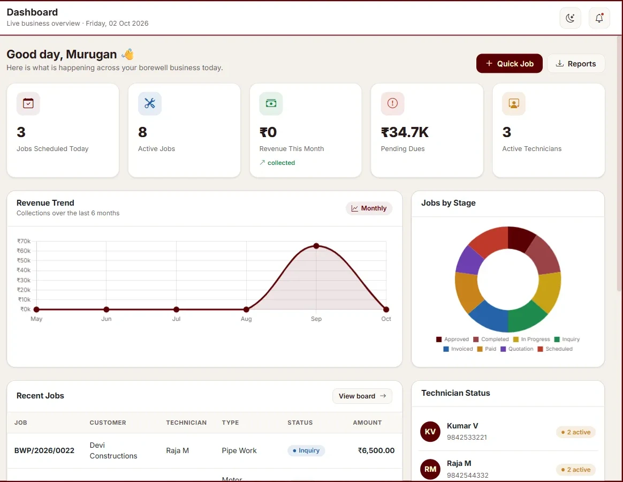Open notifications bell
The height and width of the screenshot is (482, 623).
click(599, 18)
